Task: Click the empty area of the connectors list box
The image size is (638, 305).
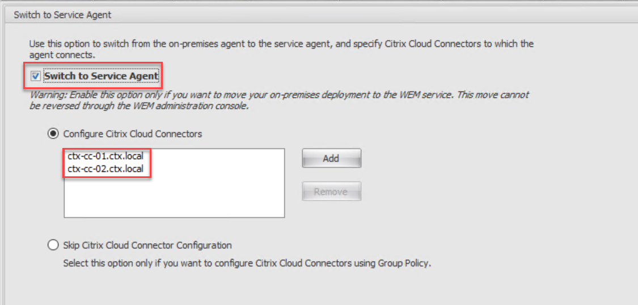Action: 174,196
